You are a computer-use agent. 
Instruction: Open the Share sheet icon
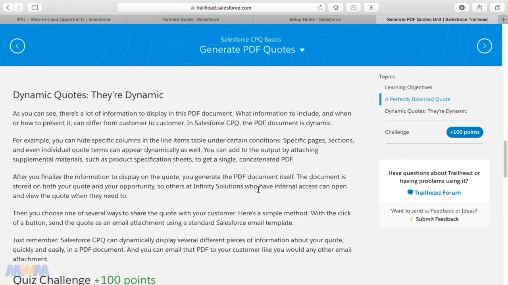[x=479, y=8]
